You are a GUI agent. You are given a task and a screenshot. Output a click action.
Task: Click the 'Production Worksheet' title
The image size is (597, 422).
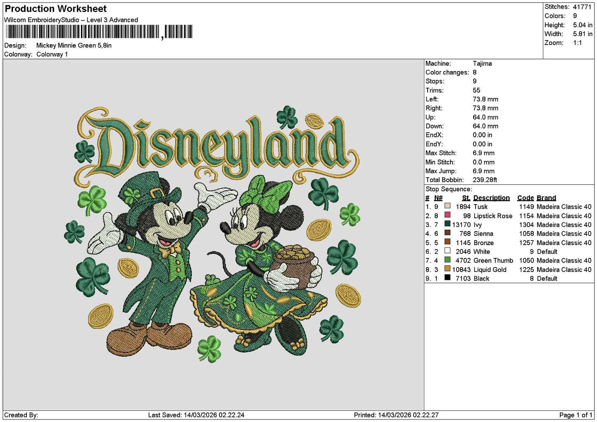coord(56,9)
